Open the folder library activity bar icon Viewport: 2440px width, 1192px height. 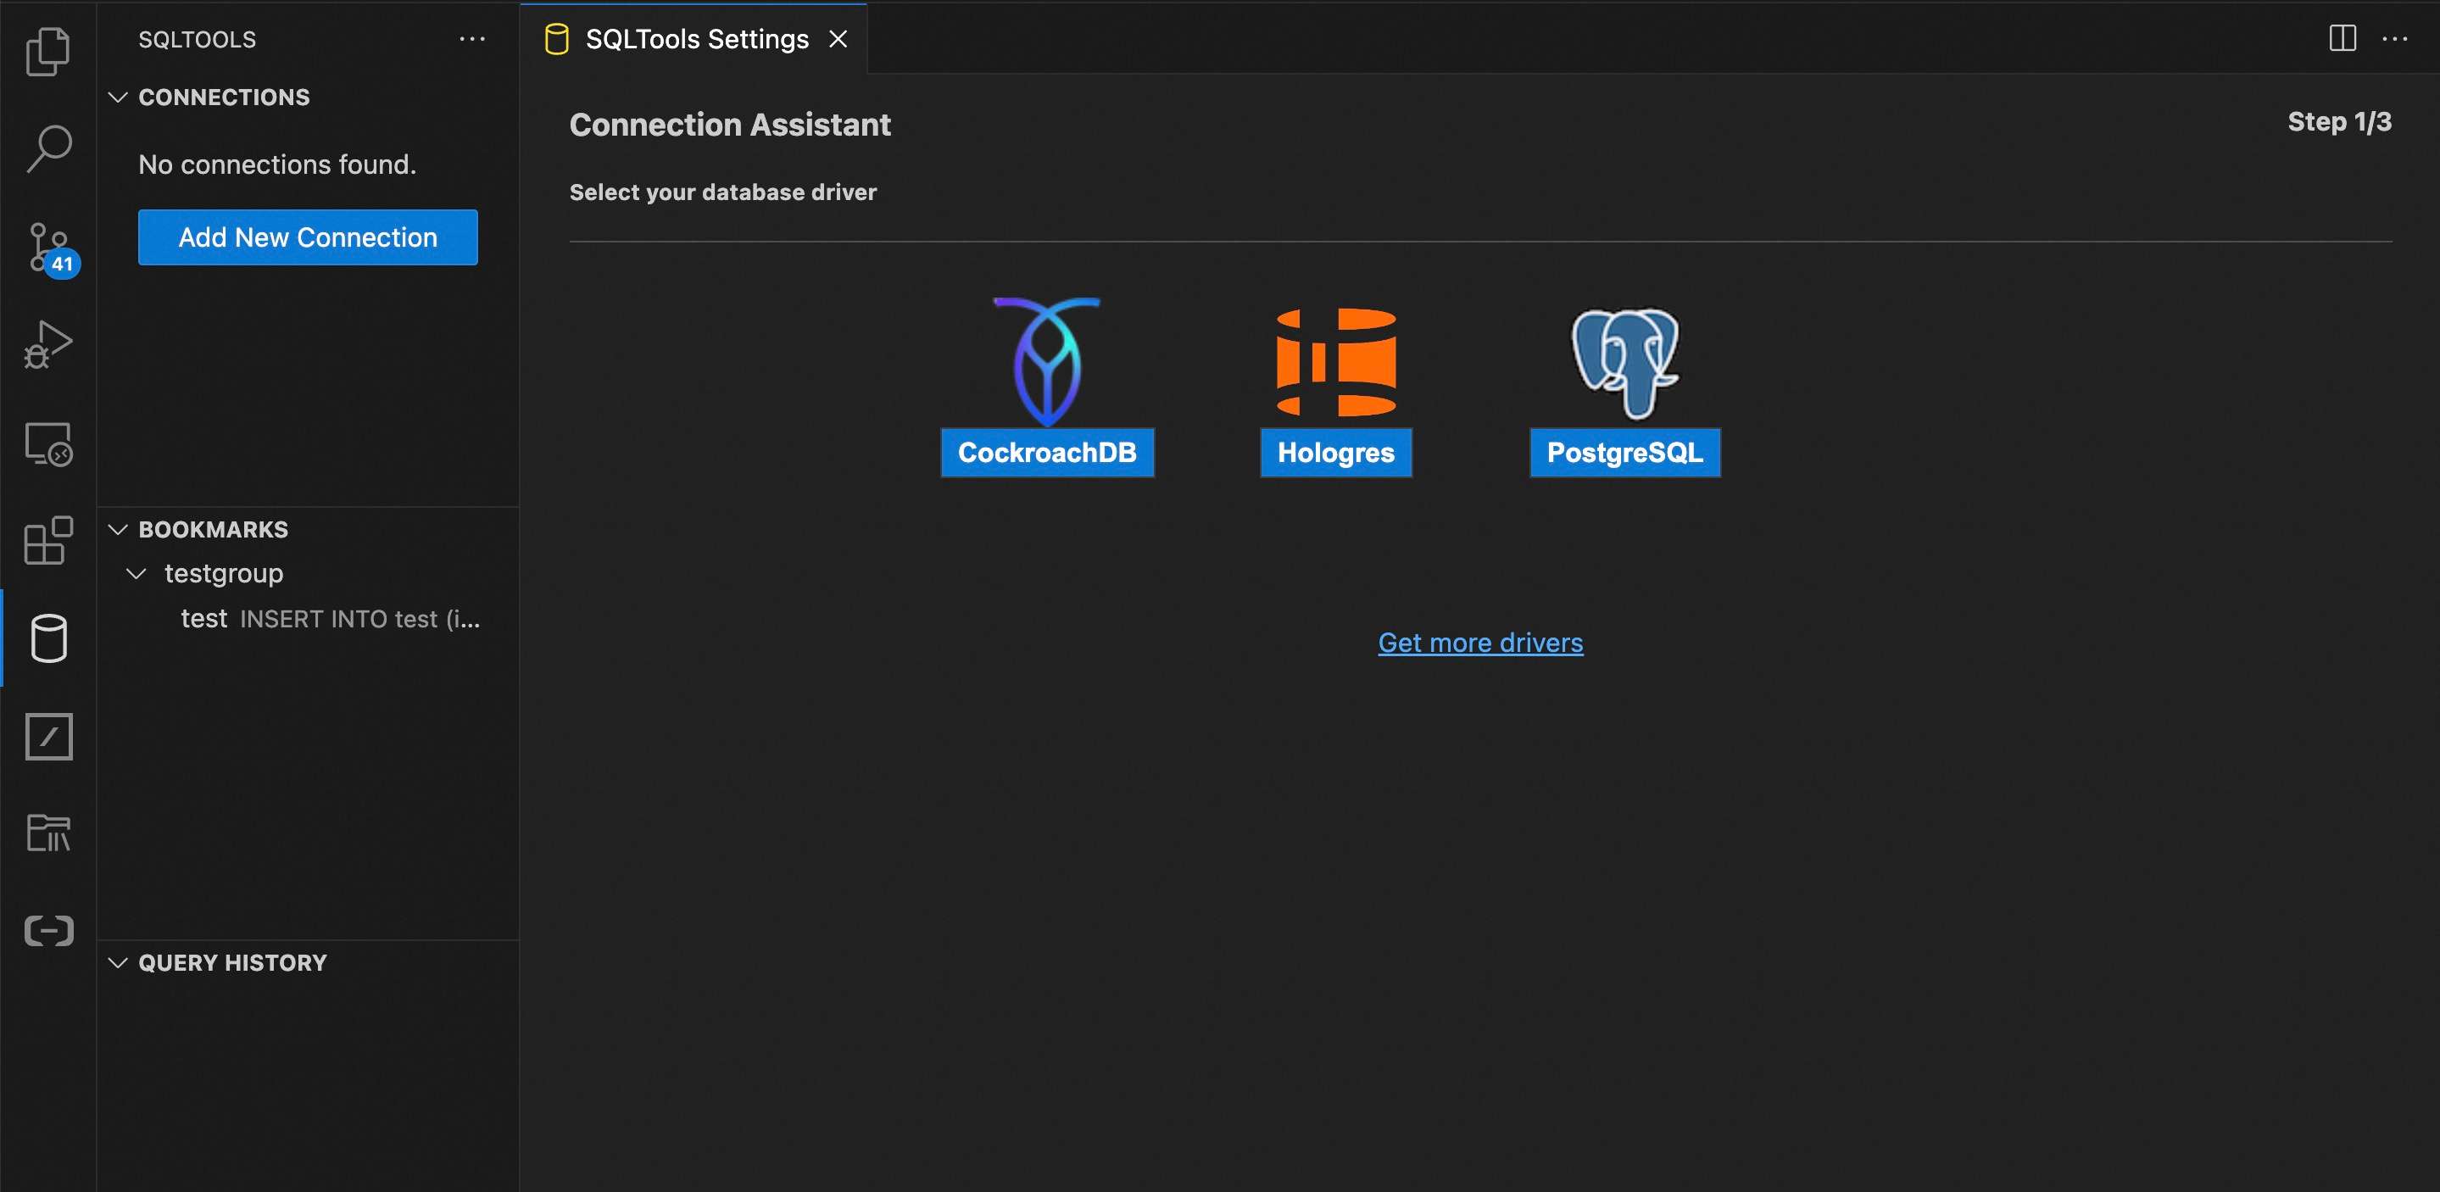48,833
